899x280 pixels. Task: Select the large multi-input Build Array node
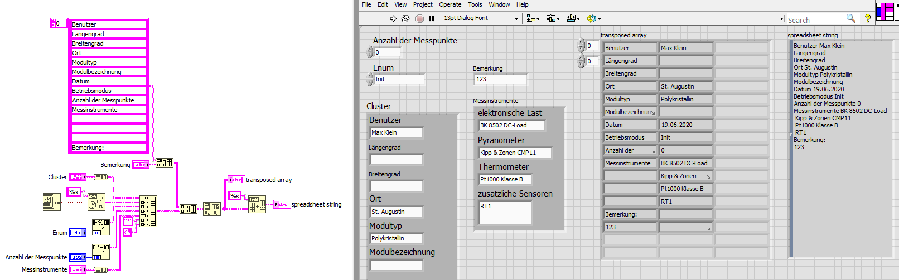[x=148, y=211]
